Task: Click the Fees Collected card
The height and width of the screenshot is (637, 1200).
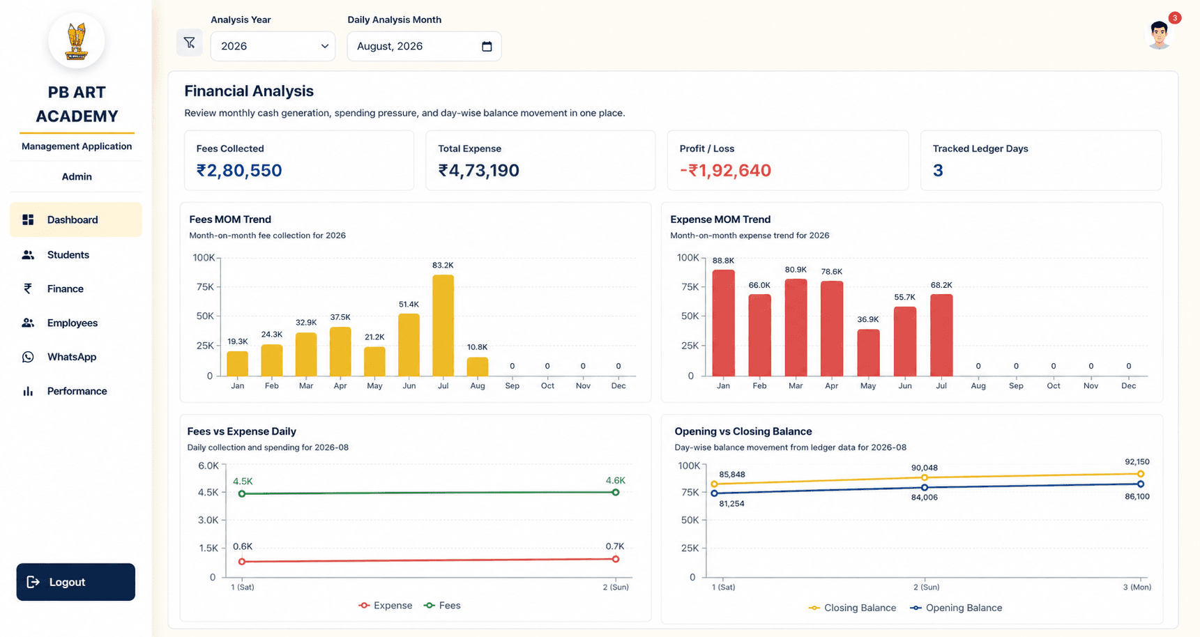Action: 299,160
